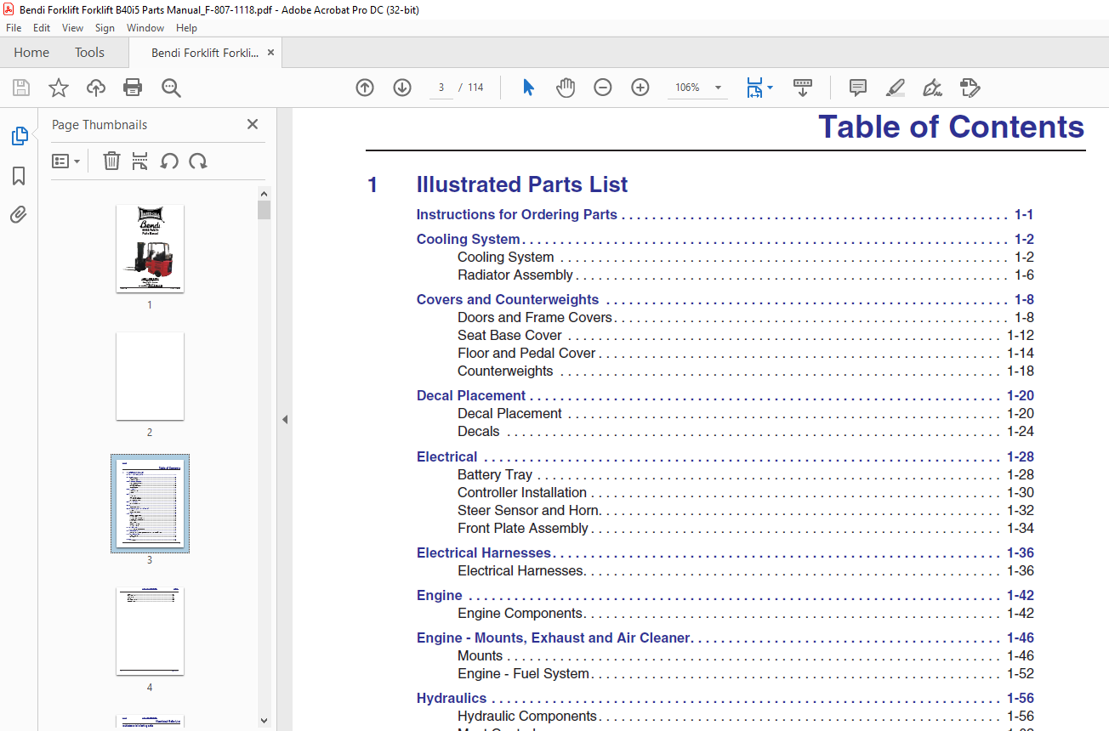Viewport: 1109px width, 731px height.
Task: Close the Bendi Forklift document tab
Action: coord(271,53)
